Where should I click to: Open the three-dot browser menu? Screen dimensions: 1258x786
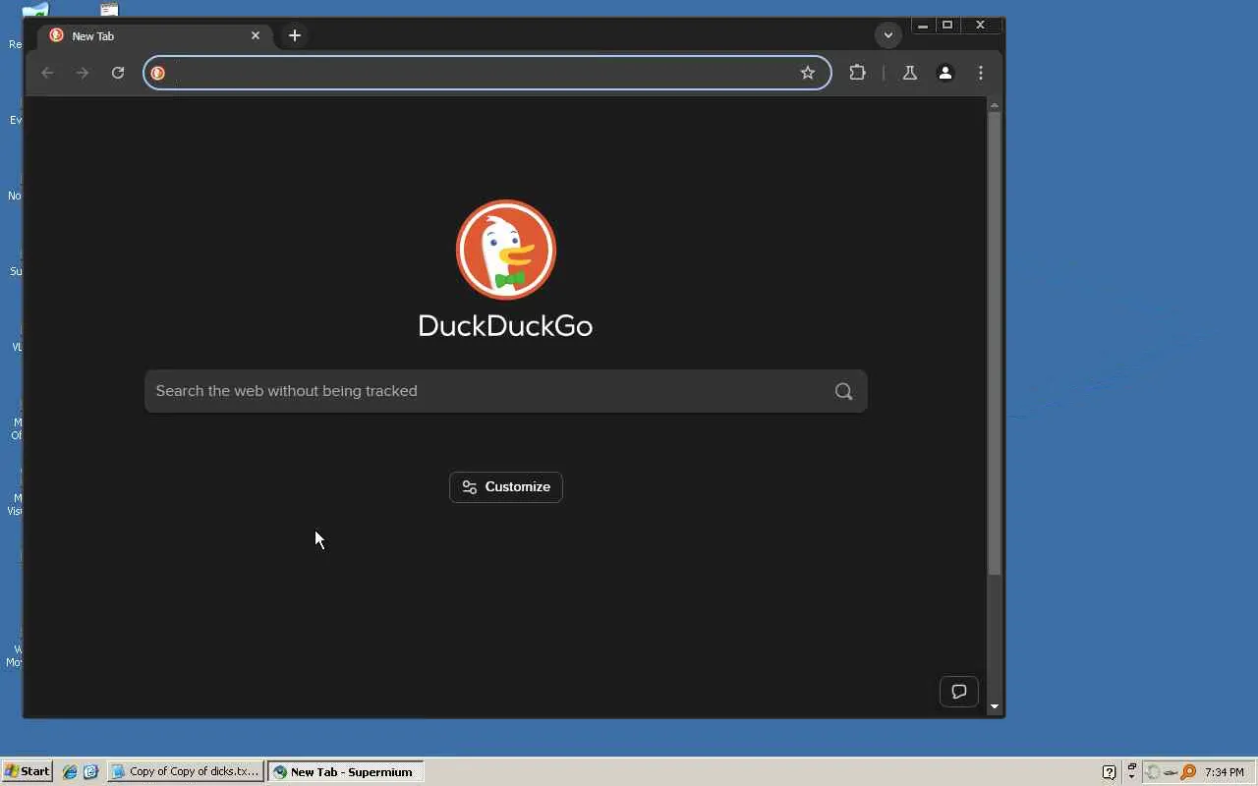pyautogui.click(x=981, y=73)
